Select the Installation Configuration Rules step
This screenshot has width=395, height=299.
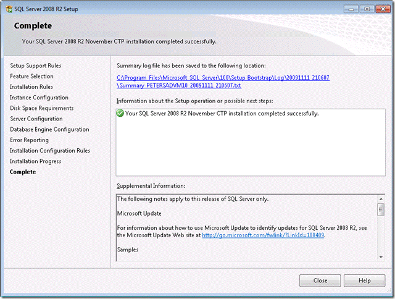tap(50, 151)
